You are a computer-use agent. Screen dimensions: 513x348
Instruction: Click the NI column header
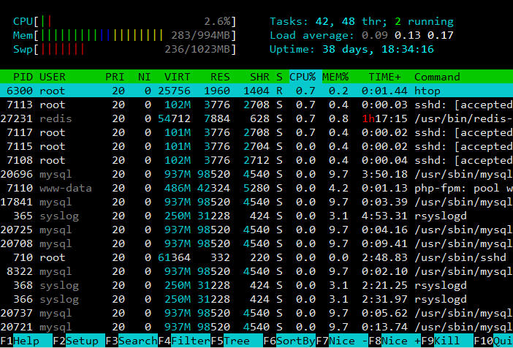tap(144, 77)
